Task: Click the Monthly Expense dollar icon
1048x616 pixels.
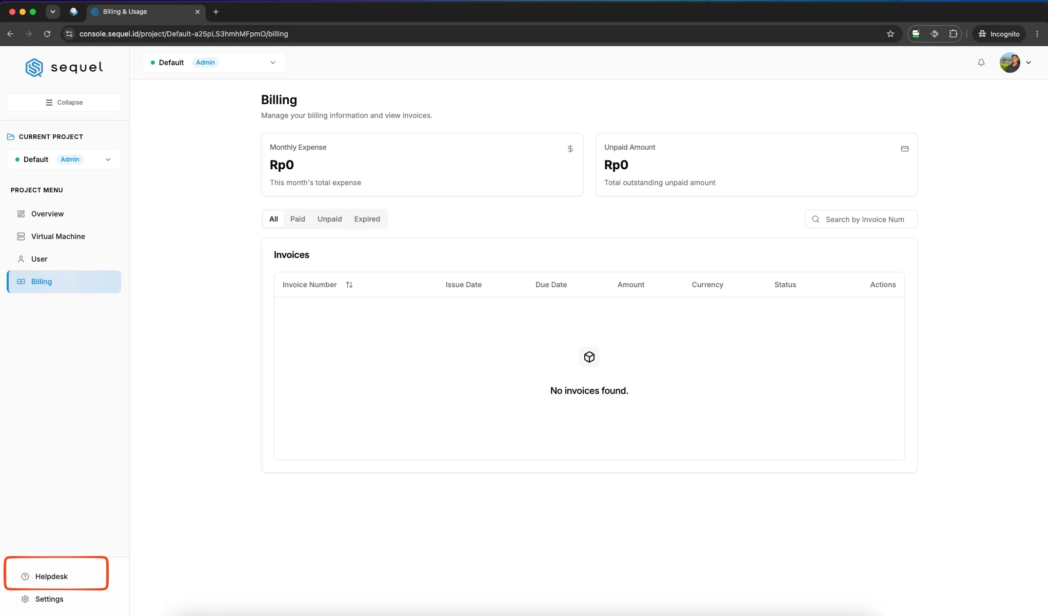Action: [570, 149]
